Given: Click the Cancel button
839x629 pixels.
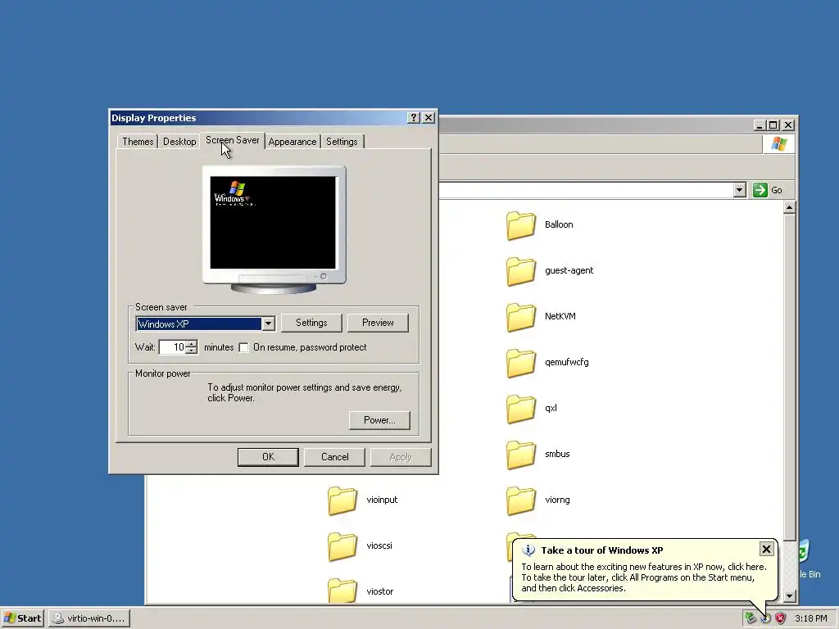Looking at the screenshot, I should click(334, 457).
